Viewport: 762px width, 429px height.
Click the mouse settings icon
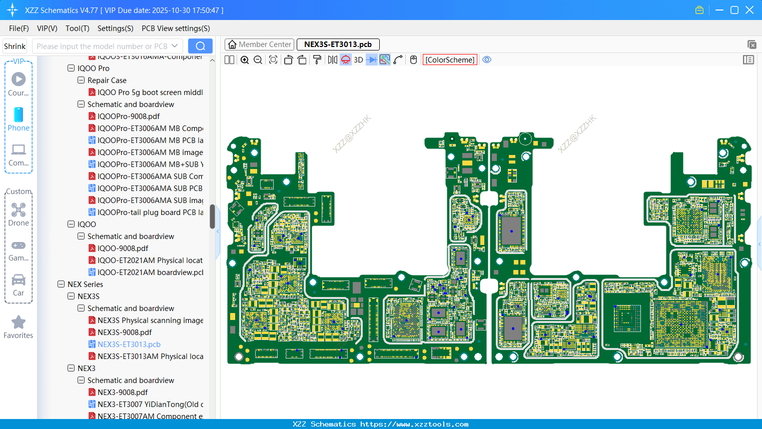413,60
